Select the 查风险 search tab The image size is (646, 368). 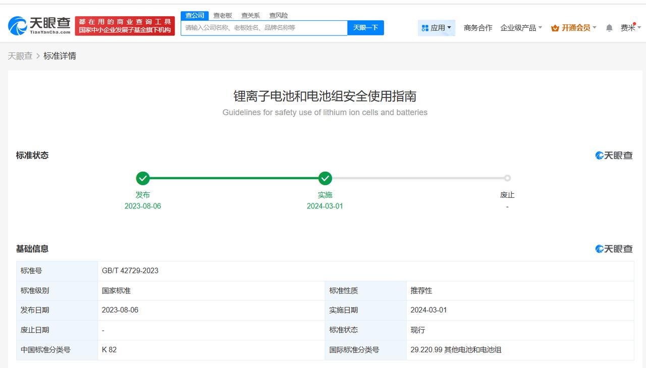tap(279, 16)
